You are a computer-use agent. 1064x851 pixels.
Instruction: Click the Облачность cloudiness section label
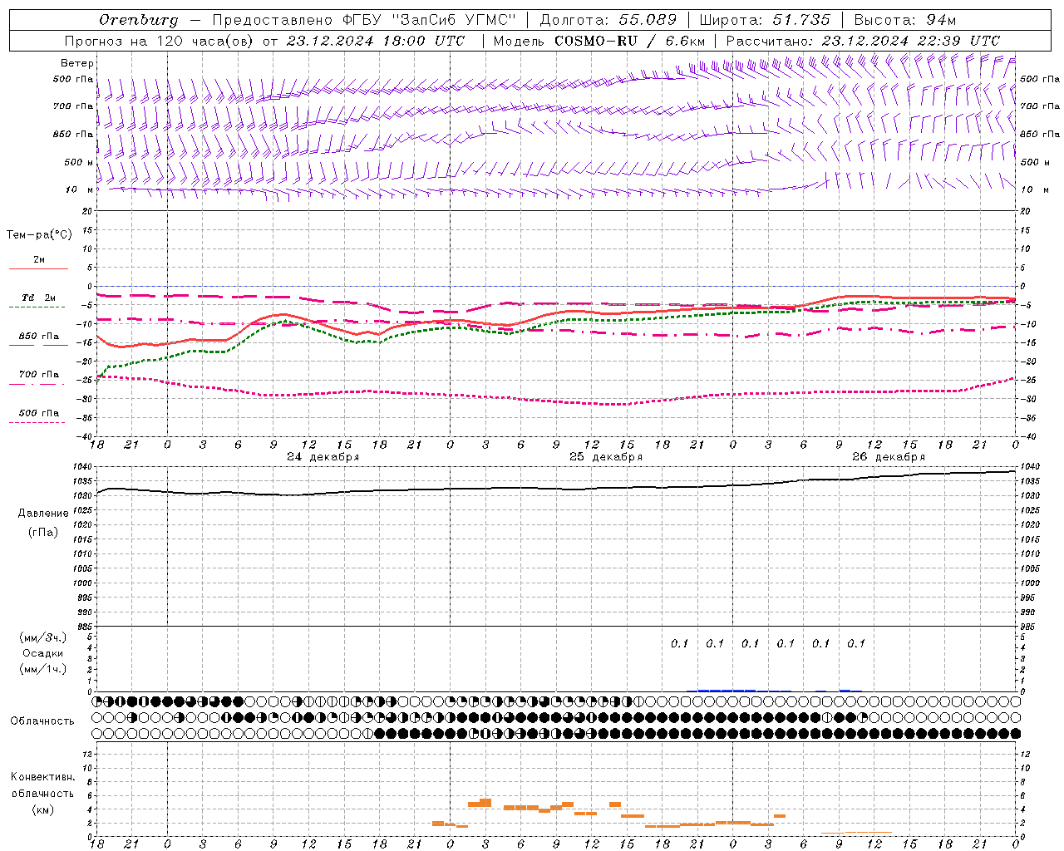pyautogui.click(x=42, y=721)
